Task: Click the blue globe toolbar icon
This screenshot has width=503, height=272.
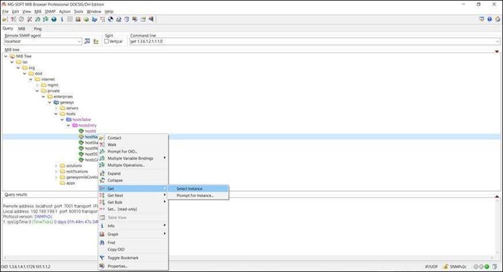Action: [54, 19]
